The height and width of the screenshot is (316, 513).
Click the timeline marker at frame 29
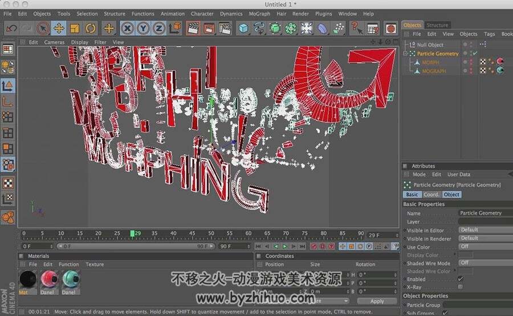132,233
